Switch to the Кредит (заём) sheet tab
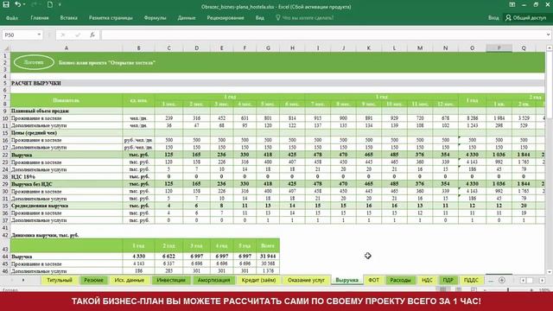 click(258, 280)
